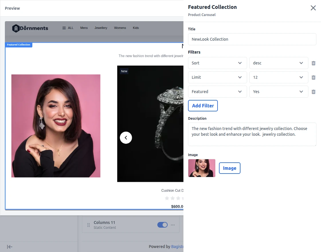Open the Featured value Yes dropdown

278,92
